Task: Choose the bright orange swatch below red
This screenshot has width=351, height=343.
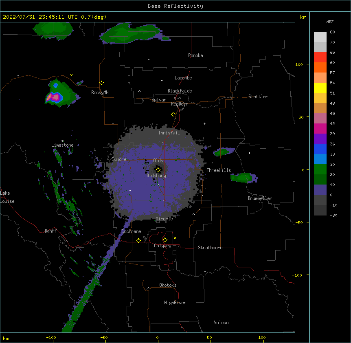Action: (320, 67)
